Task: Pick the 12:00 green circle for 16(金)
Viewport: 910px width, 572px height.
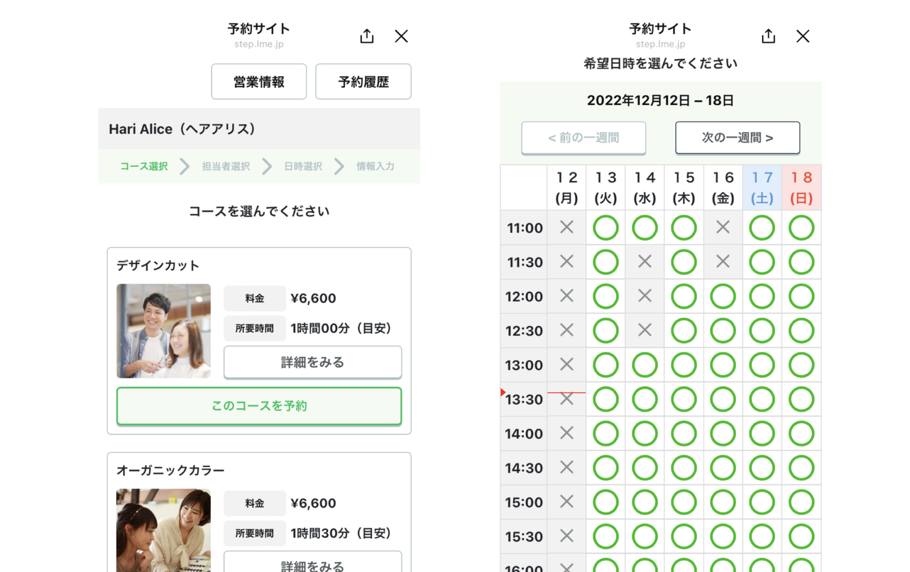Action: (x=723, y=296)
